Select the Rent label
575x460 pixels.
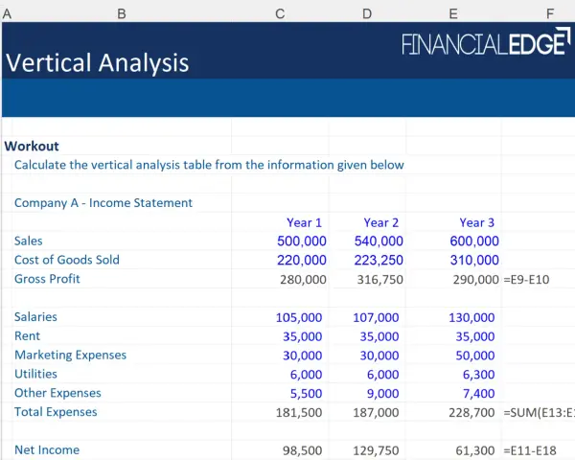point(27,336)
